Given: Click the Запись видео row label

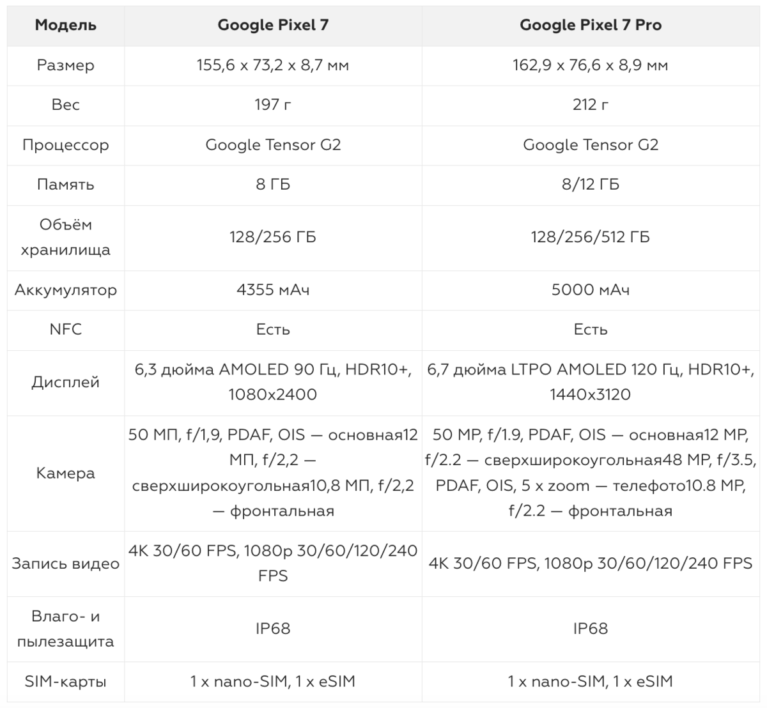Looking at the screenshot, I should 66,564.
